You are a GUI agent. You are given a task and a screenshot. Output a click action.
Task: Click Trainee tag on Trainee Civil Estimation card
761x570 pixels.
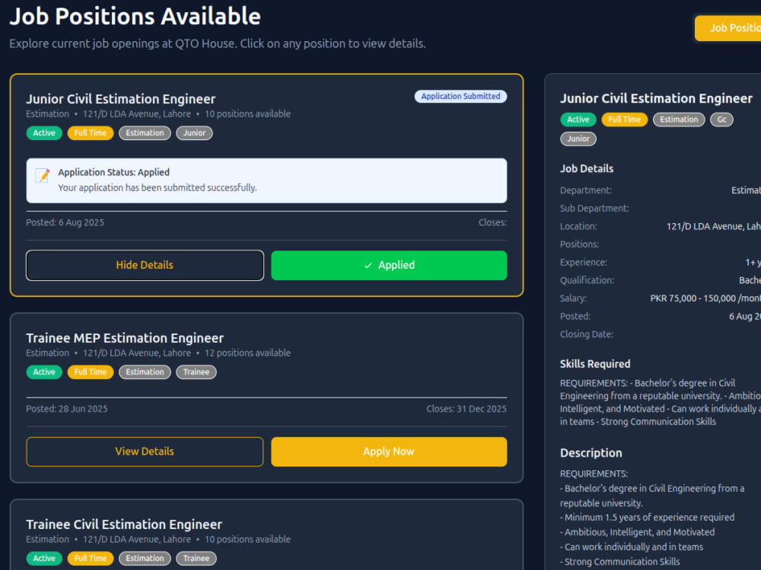pos(196,559)
